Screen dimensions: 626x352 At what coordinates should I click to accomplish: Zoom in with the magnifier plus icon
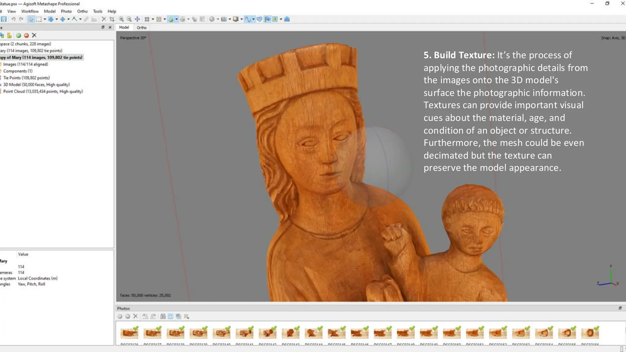[121, 19]
